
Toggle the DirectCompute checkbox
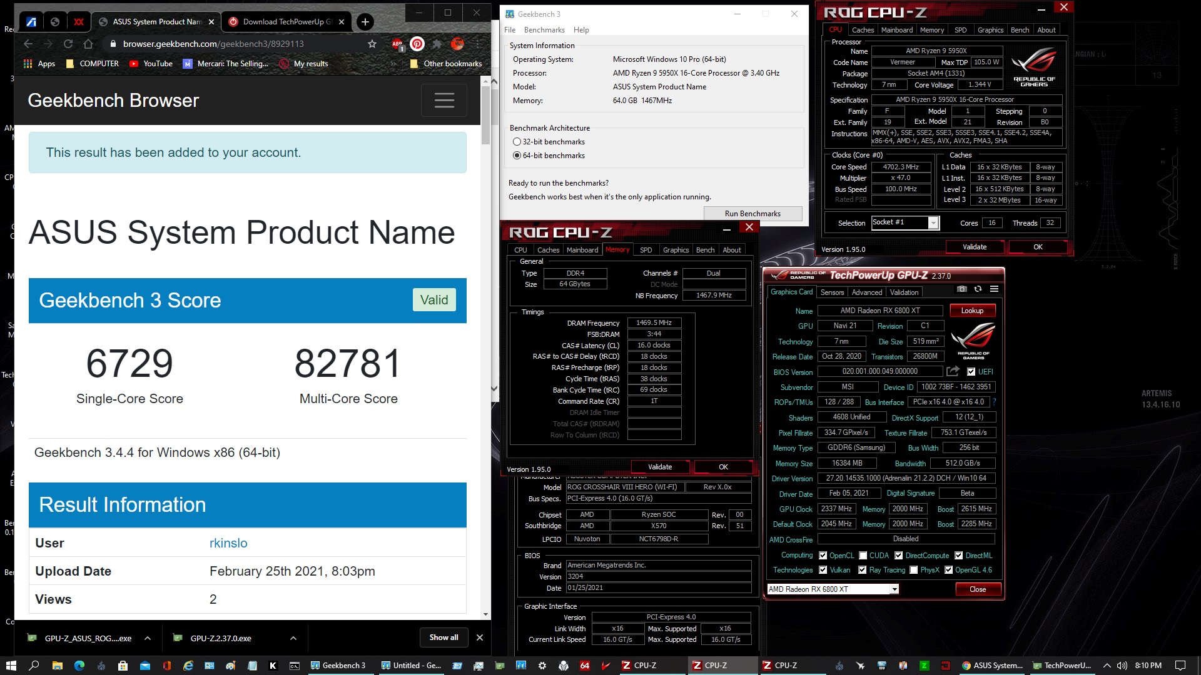pos(899,556)
